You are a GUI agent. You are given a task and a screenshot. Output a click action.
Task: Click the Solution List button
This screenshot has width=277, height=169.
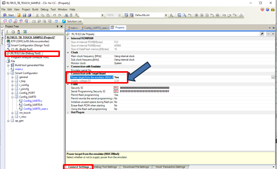72,21
